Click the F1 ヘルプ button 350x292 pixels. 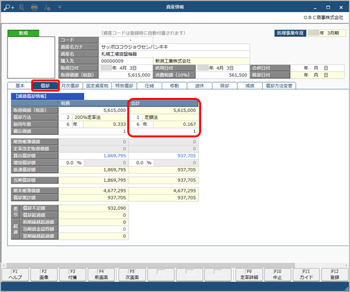[15, 275]
